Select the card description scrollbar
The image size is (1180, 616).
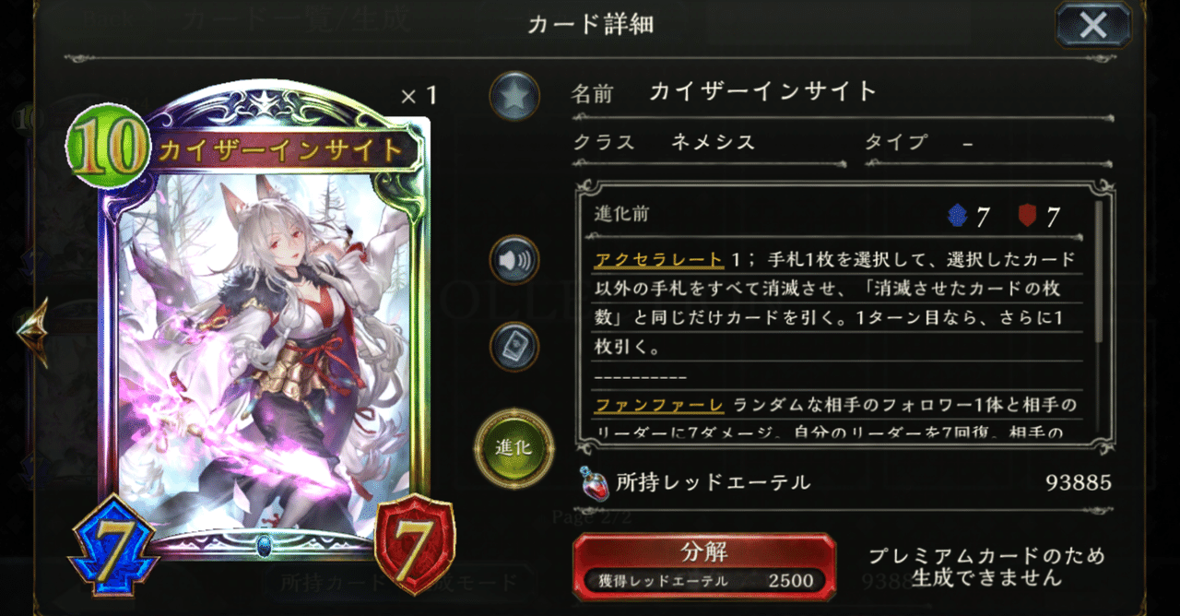pyautogui.click(x=1098, y=273)
